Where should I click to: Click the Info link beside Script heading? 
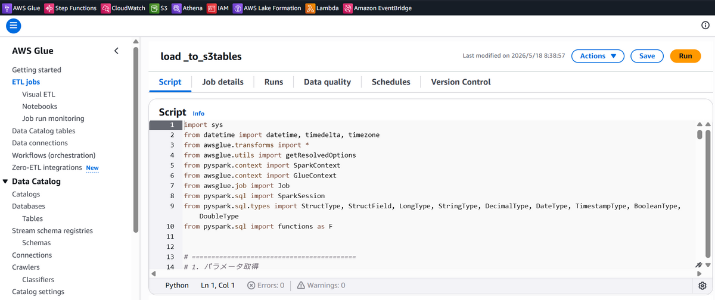click(198, 113)
